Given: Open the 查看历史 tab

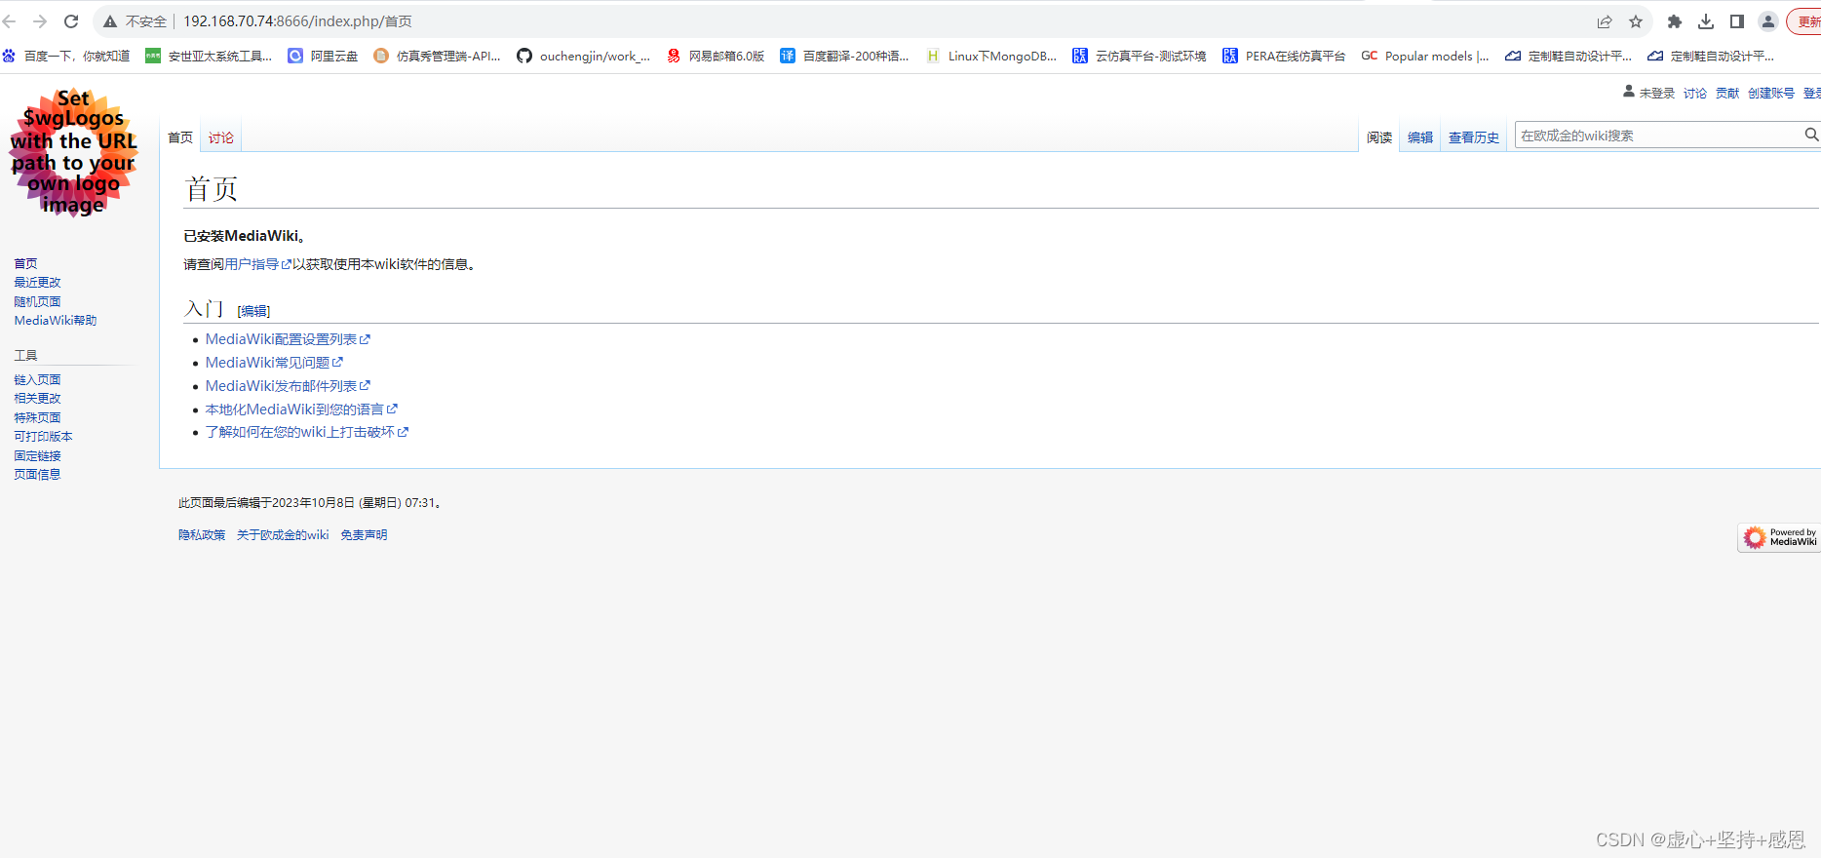Looking at the screenshot, I should coord(1474,137).
